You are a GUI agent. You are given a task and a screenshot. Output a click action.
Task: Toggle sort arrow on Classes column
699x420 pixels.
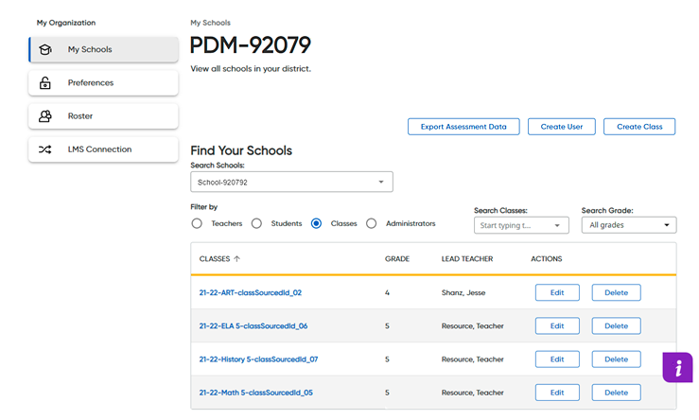(x=236, y=258)
